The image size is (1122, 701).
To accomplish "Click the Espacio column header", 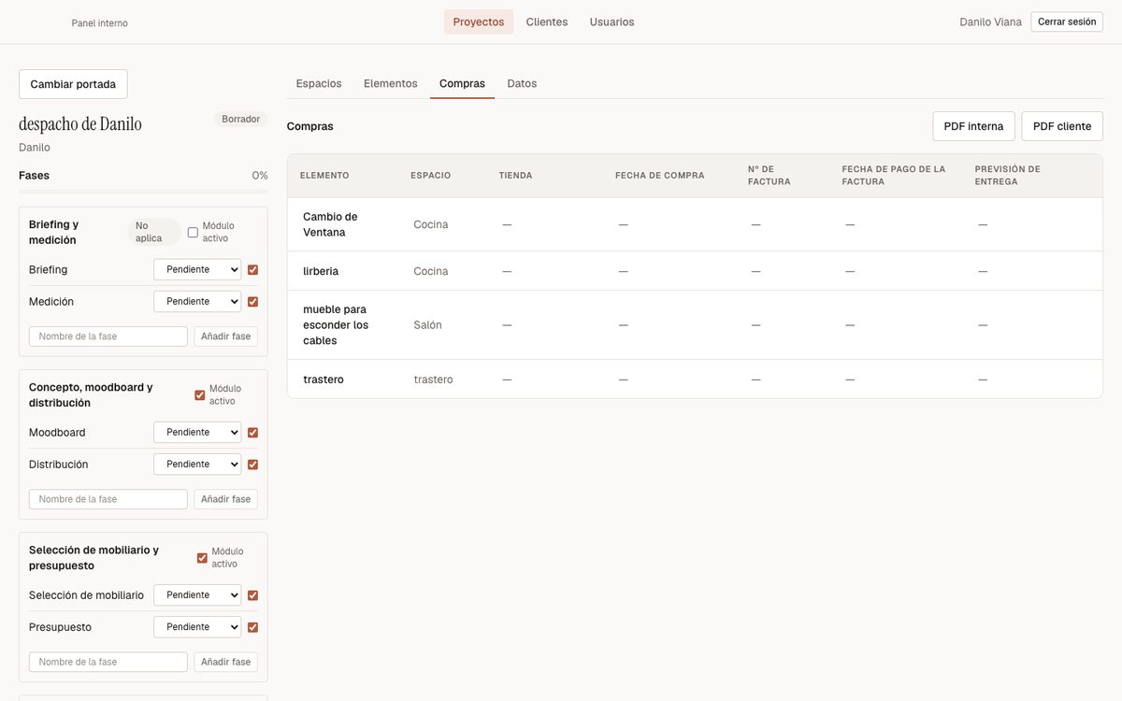I will pyautogui.click(x=430, y=176).
